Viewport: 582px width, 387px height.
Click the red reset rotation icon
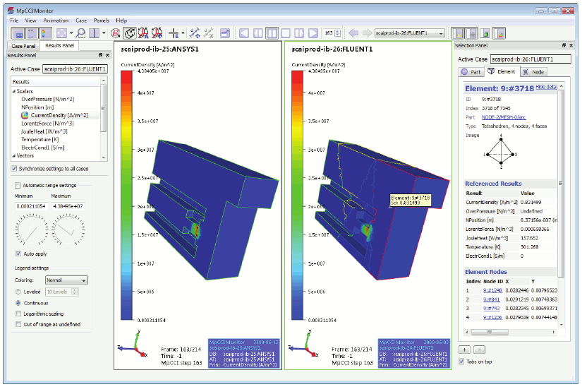tap(116, 33)
